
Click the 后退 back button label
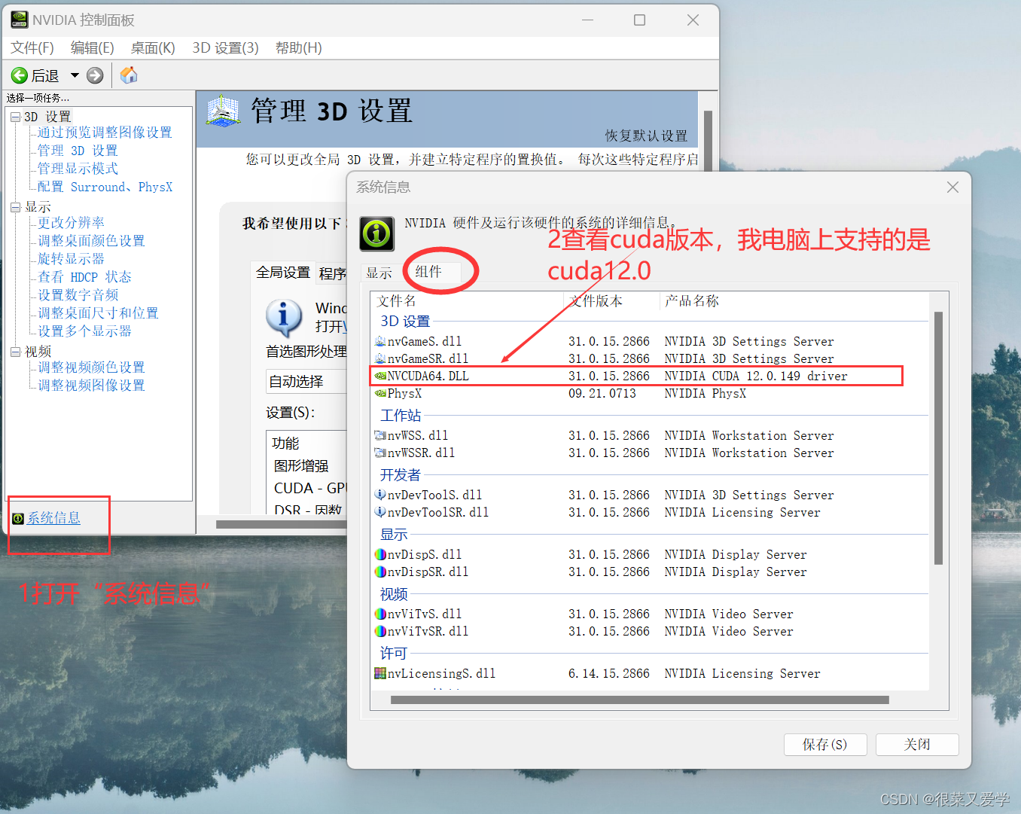click(45, 76)
